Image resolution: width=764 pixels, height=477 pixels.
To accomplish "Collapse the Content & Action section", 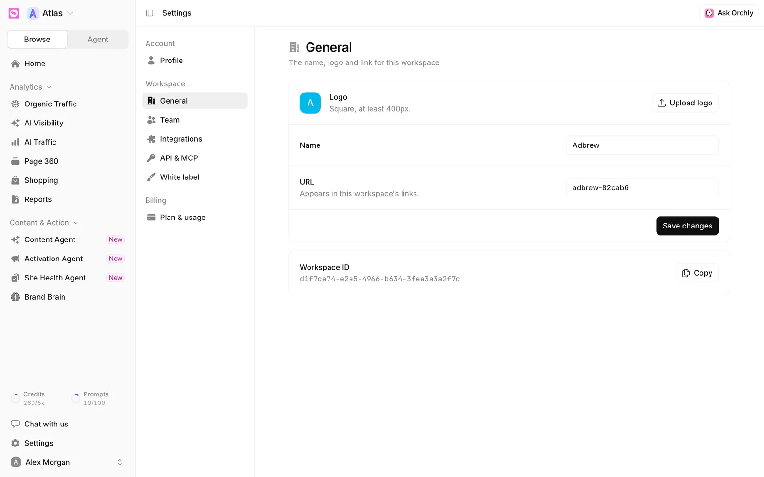I will [x=44, y=223].
